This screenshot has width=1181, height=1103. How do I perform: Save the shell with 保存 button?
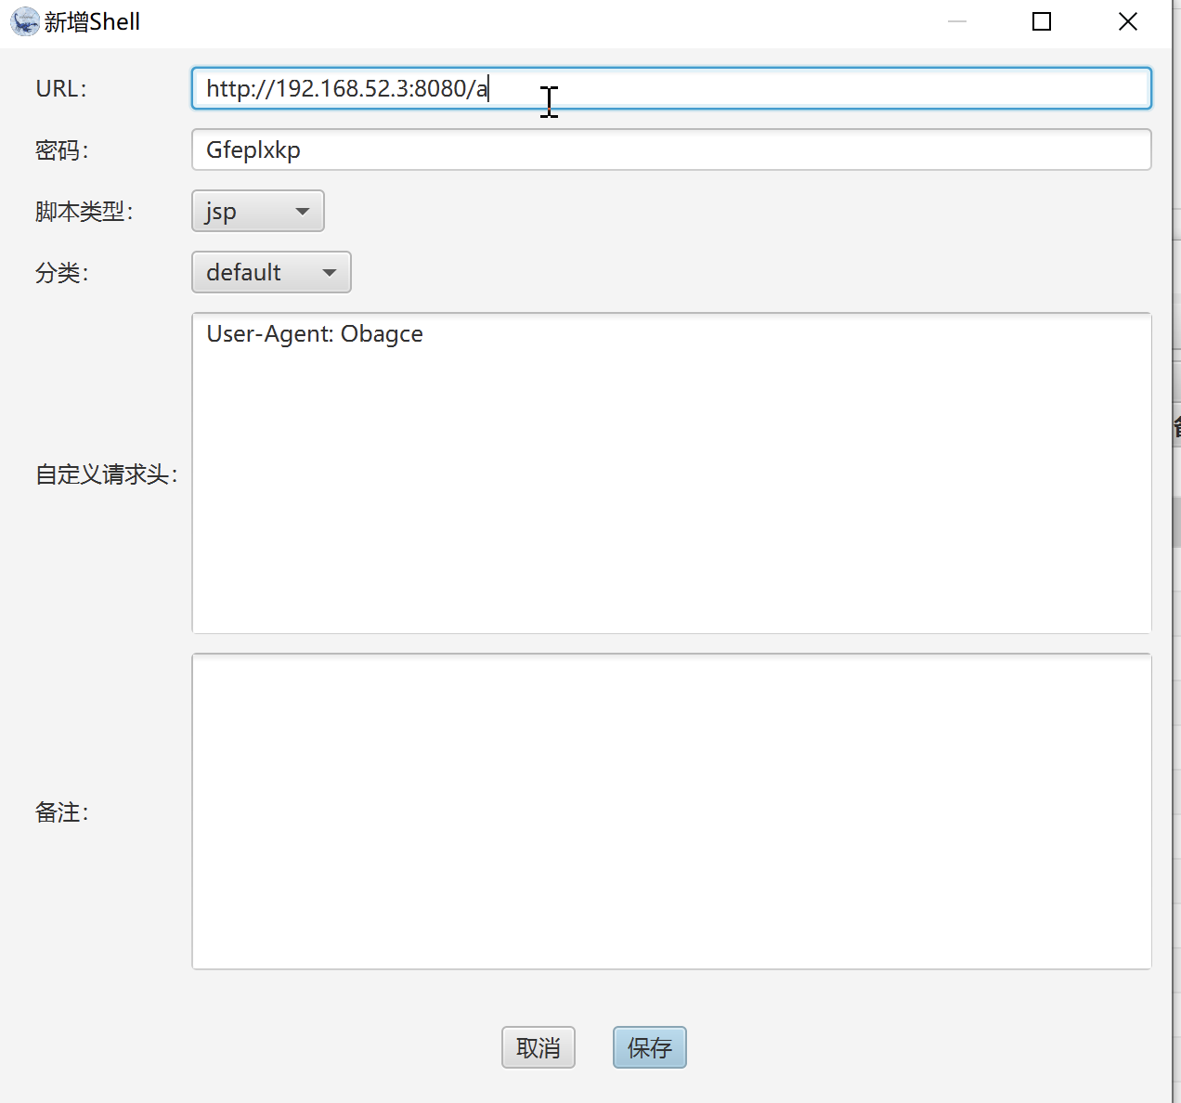click(x=649, y=1047)
